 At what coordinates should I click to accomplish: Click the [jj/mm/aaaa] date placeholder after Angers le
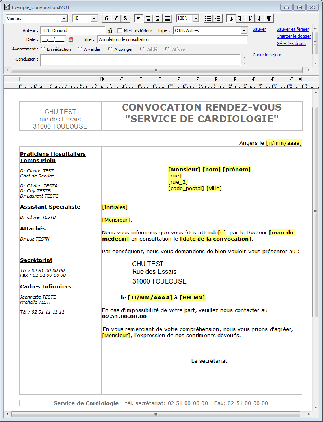pos(284,143)
